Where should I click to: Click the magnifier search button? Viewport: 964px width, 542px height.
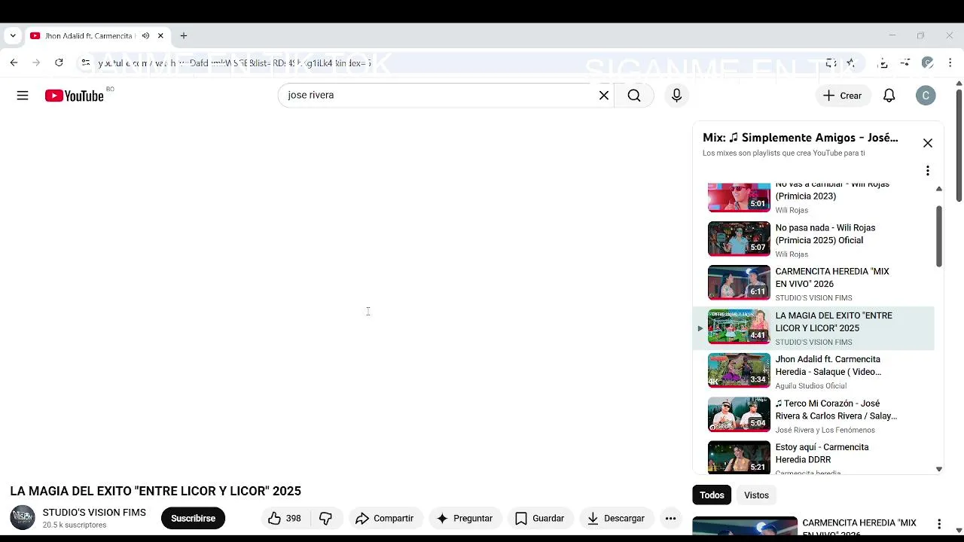click(634, 96)
